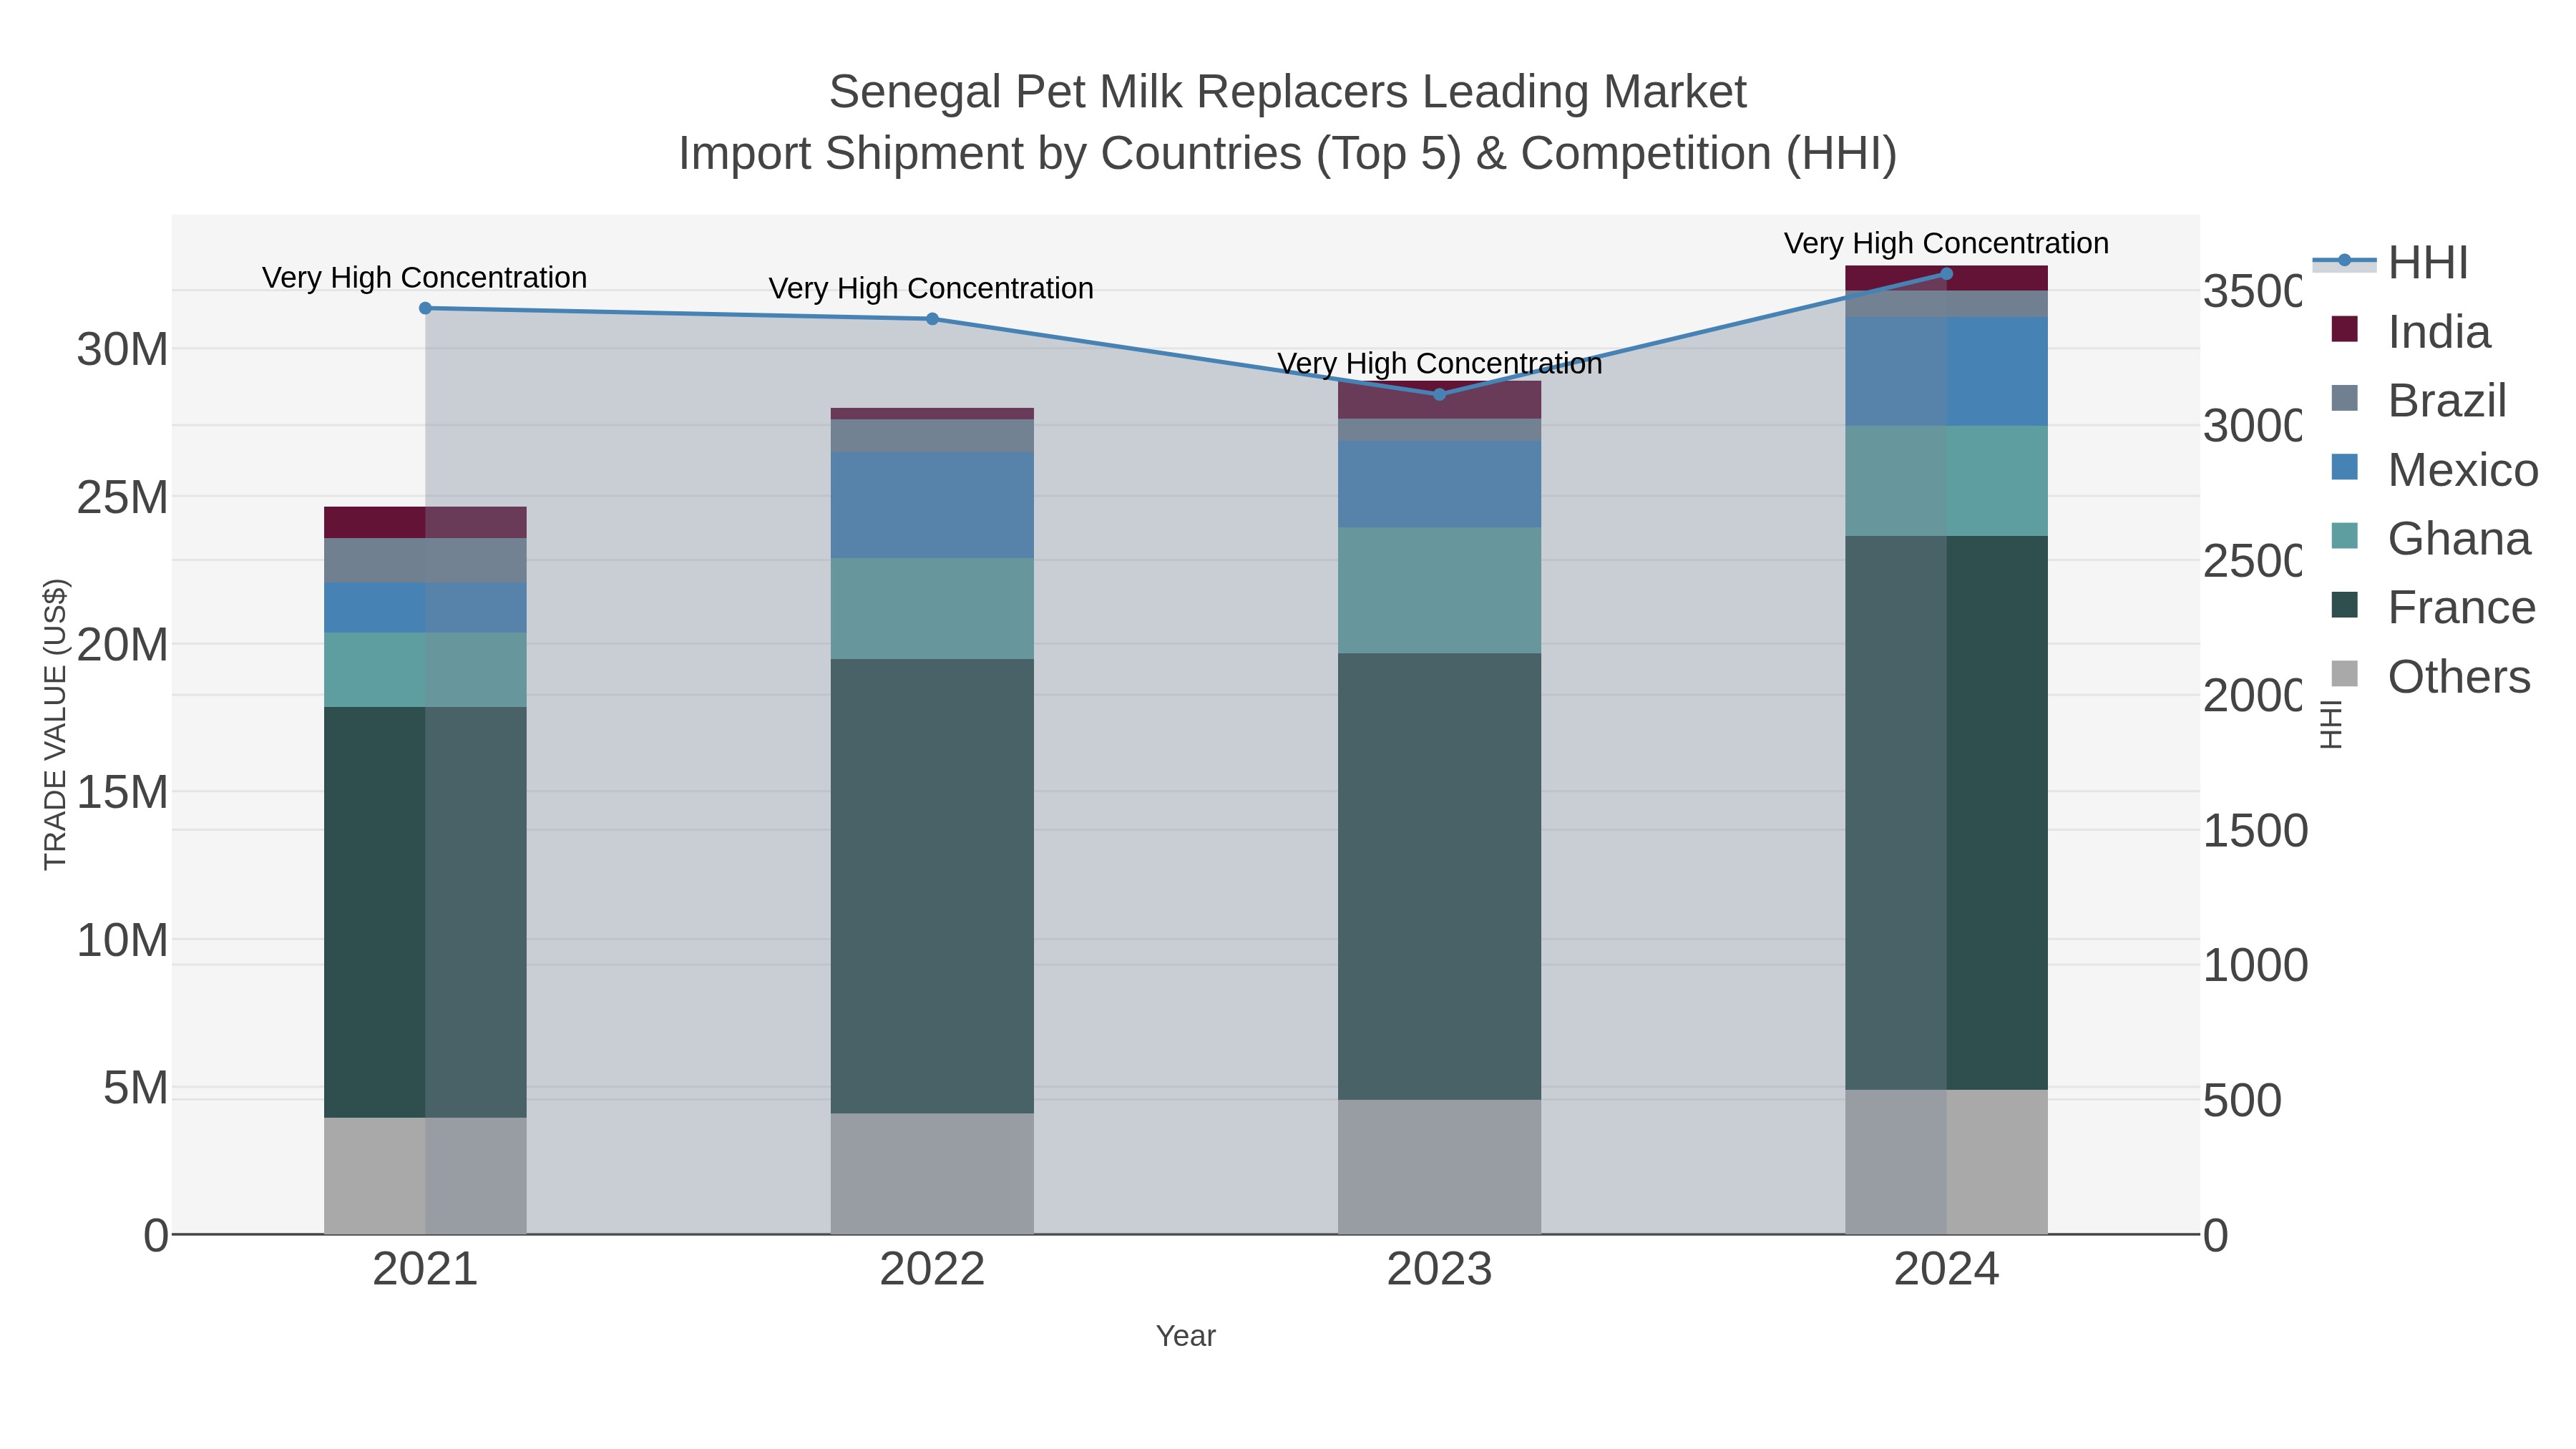Select France segment in the 2022 bar
Image resolution: width=2576 pixels, height=1449 pixels.
pyautogui.click(x=932, y=886)
